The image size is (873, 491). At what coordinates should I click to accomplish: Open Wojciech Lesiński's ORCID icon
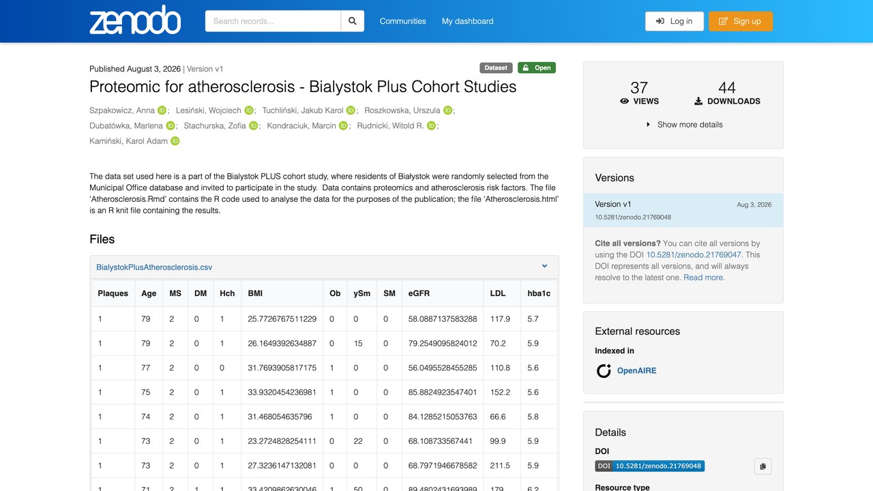click(x=249, y=110)
